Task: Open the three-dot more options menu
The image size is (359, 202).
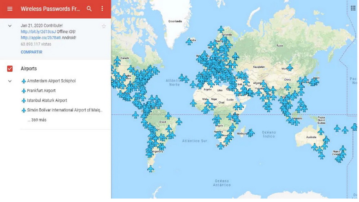Action: [102, 9]
